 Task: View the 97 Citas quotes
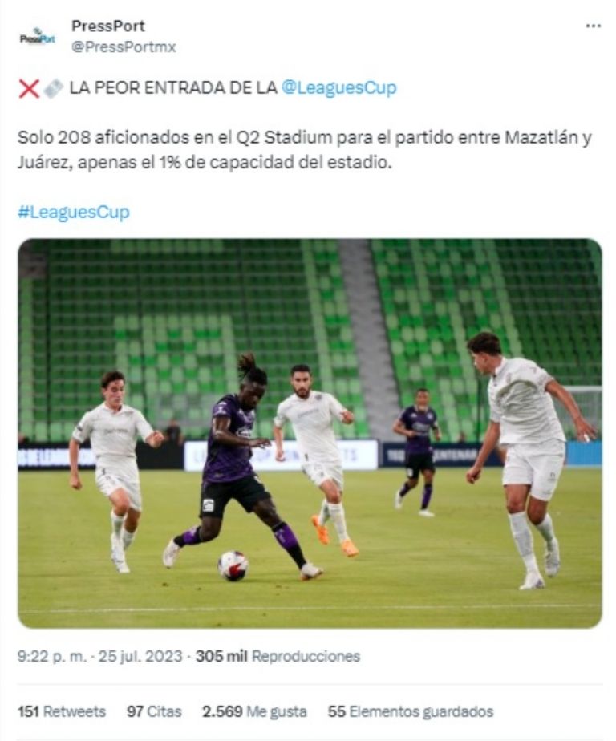coord(154,711)
